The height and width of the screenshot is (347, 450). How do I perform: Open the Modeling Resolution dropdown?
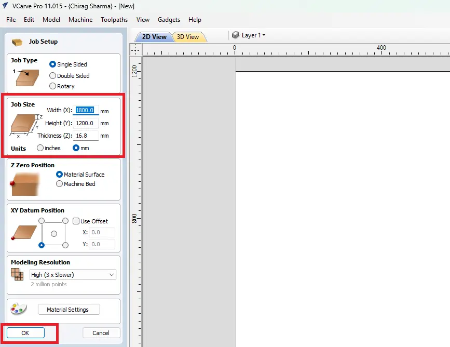tap(73, 275)
